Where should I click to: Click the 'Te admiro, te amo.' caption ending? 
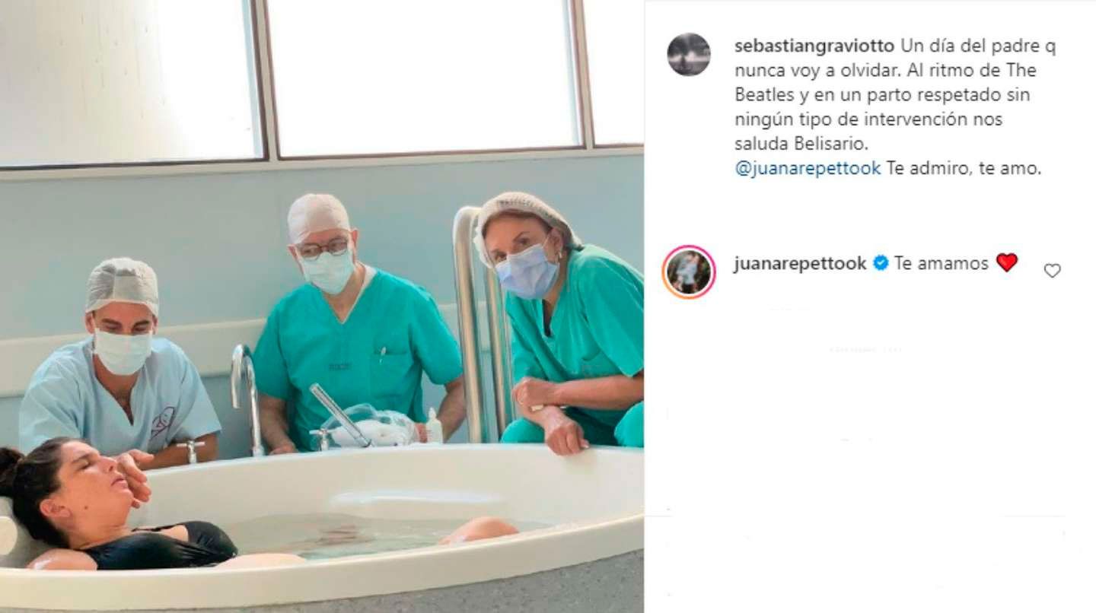(964, 168)
